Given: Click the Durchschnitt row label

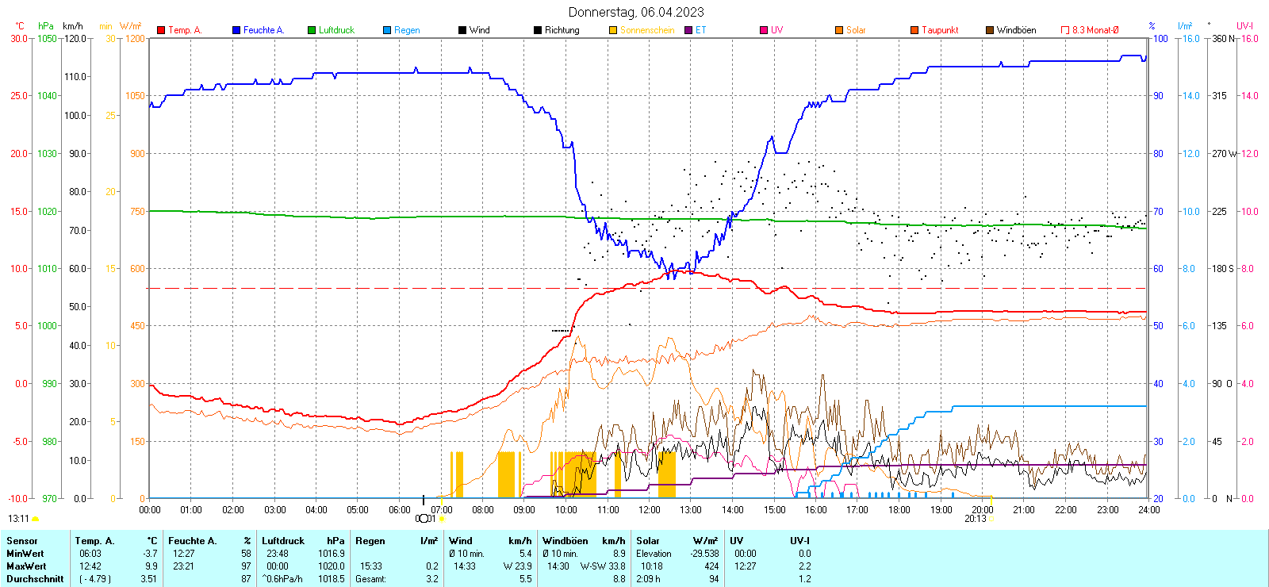Looking at the screenshot, I should click(35, 578).
